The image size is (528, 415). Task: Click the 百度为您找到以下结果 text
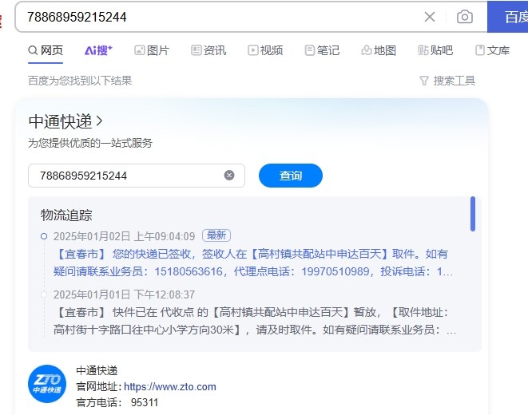[x=80, y=81]
